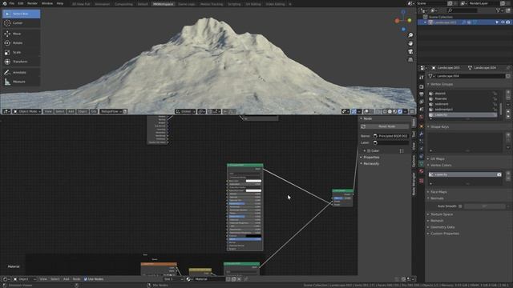Open the File menu

click(12, 3)
